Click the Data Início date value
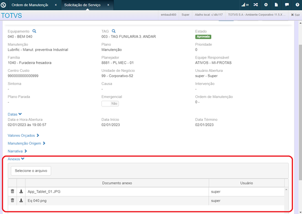 111,125
